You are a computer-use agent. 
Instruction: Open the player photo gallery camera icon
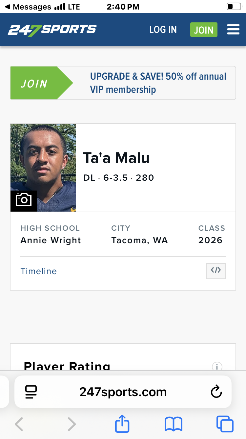[24, 200]
